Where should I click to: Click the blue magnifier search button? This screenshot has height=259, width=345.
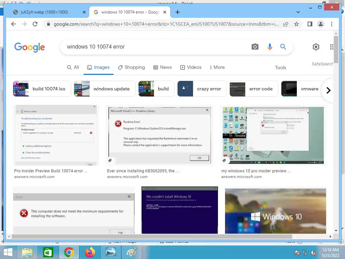coord(283,47)
